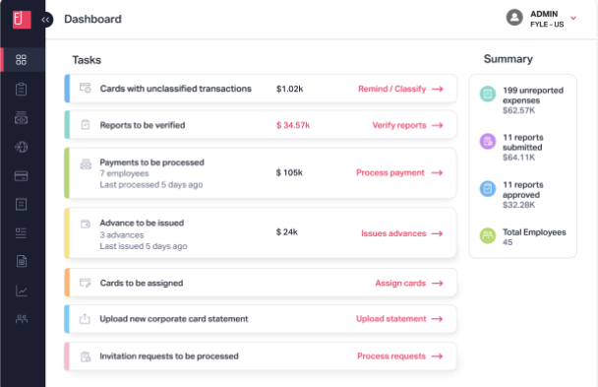Click the list view icon in sidebar

pos(21,233)
